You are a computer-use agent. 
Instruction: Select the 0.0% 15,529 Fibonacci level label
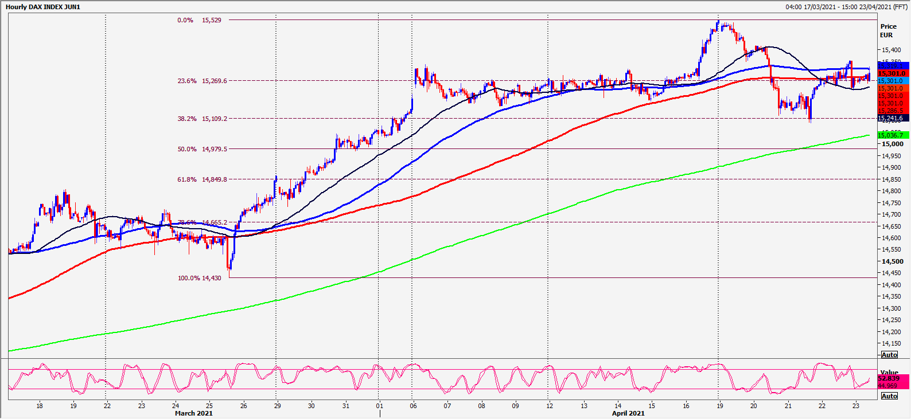pyautogui.click(x=199, y=20)
